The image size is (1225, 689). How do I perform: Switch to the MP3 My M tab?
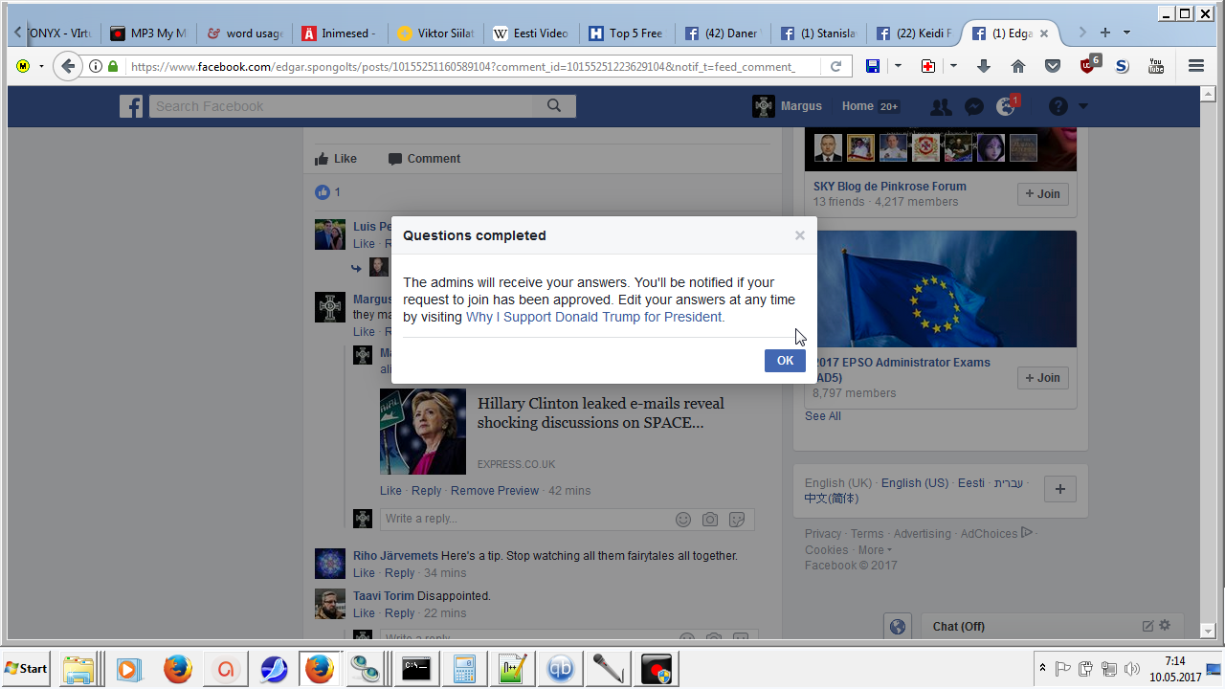point(148,33)
